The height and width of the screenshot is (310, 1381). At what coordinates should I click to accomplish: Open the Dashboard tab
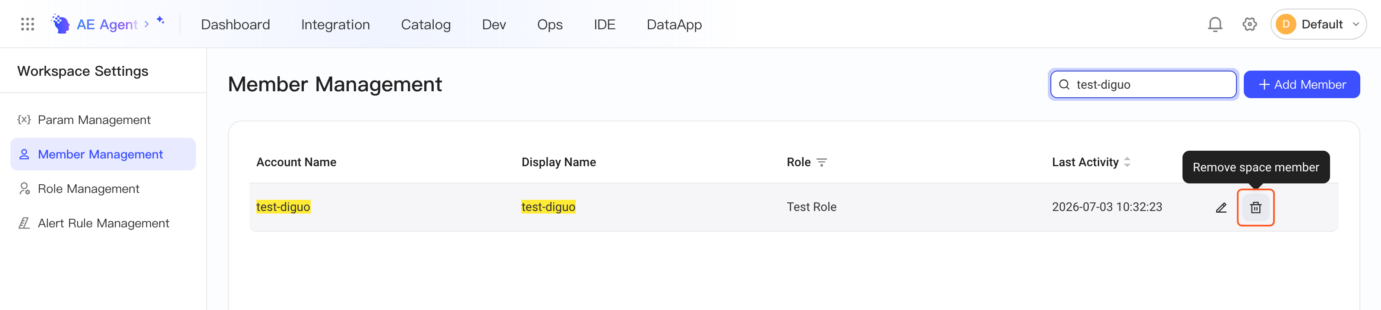[x=235, y=25]
